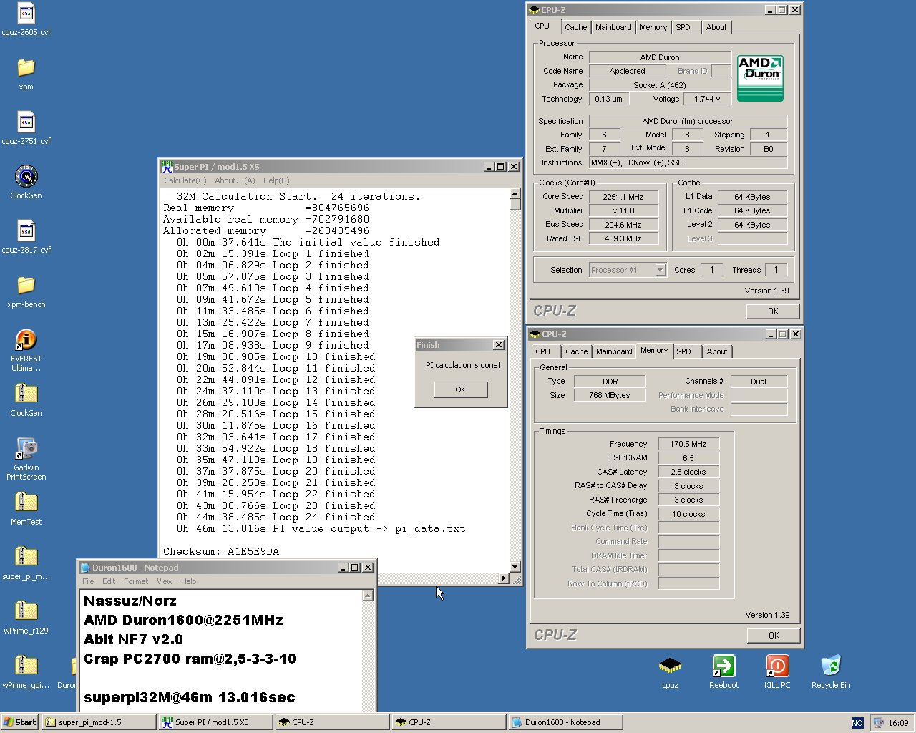Open Edit menu in Notepad
916x733 pixels.
[x=109, y=581]
